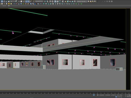Click Use Pivot Point Center icon
Viewport: 131px width, 98px height.
coord(16,1)
